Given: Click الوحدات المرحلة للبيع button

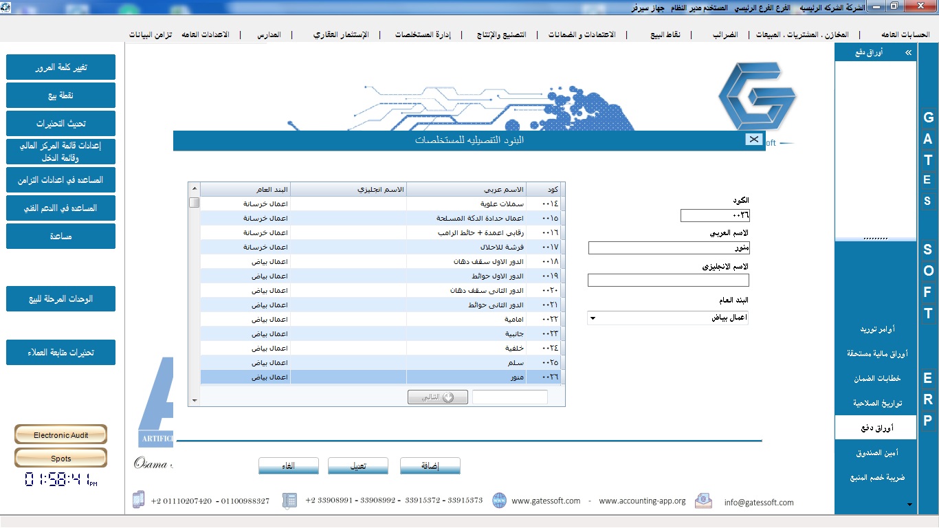Looking at the screenshot, I should (x=60, y=299).
